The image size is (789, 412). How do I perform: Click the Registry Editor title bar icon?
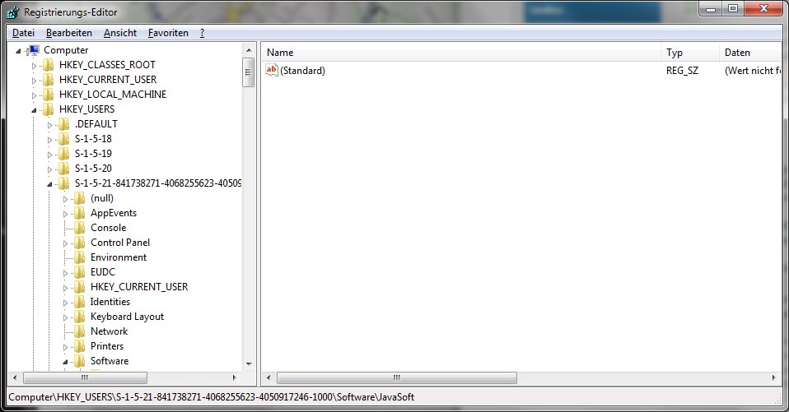[x=12, y=12]
